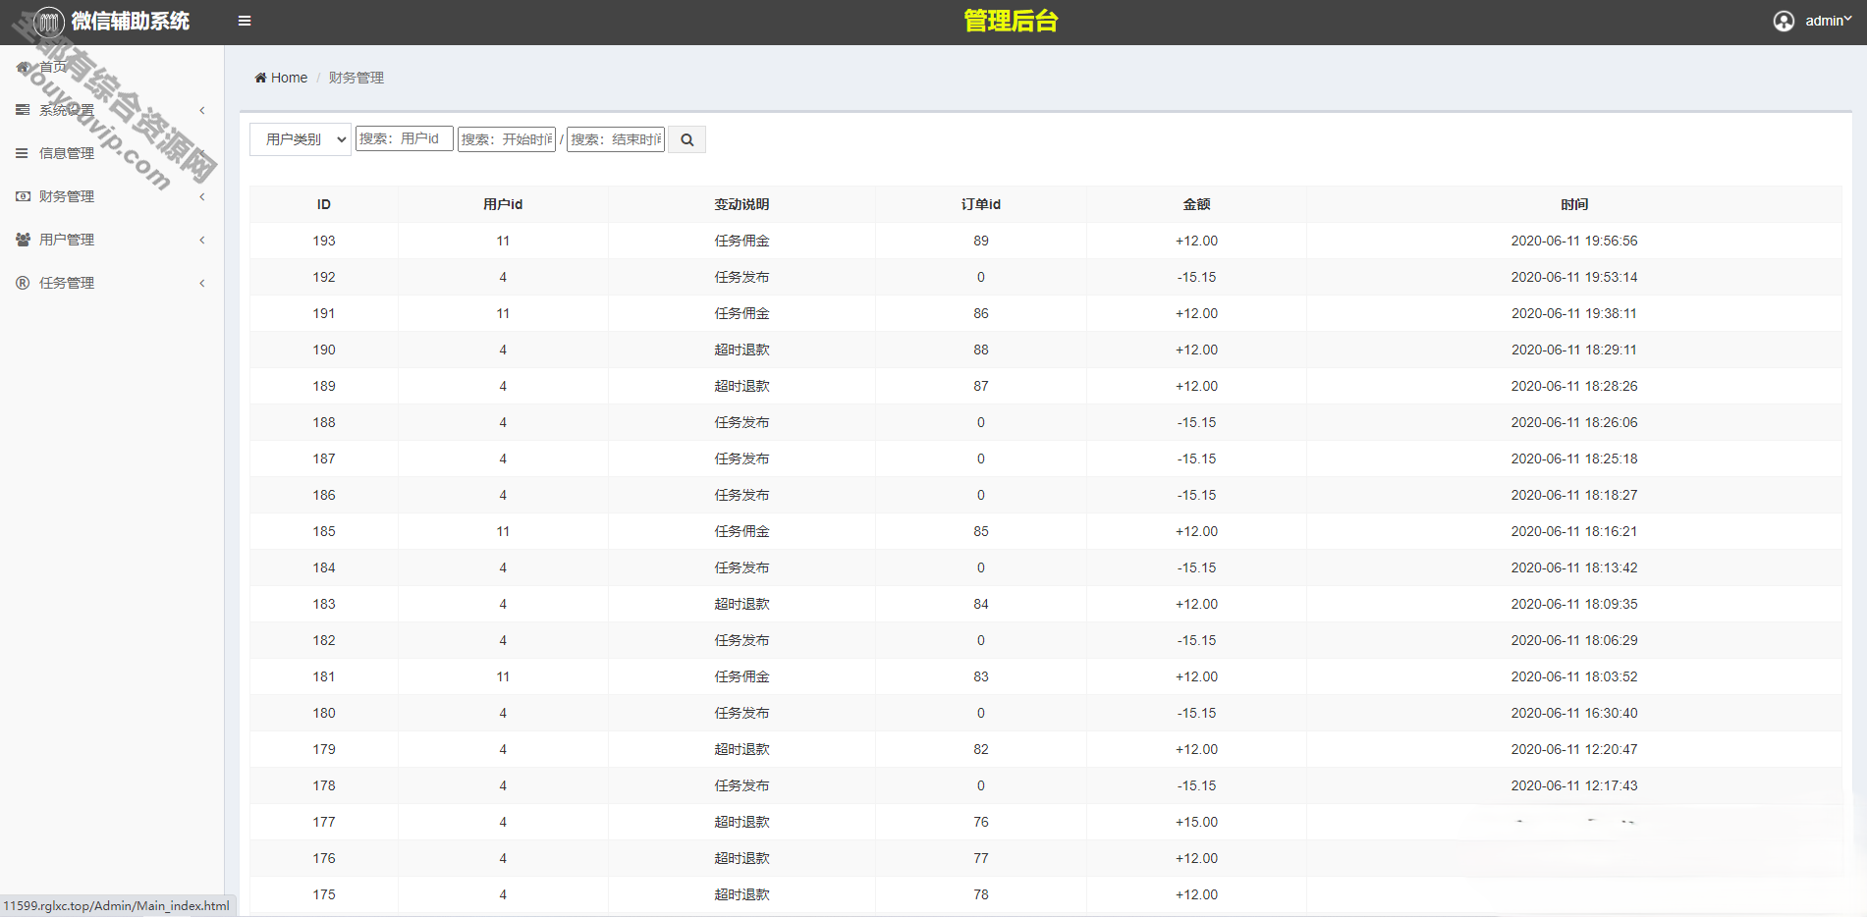Click the 任务管理 registered icon
The image size is (1867, 917).
pos(23,283)
